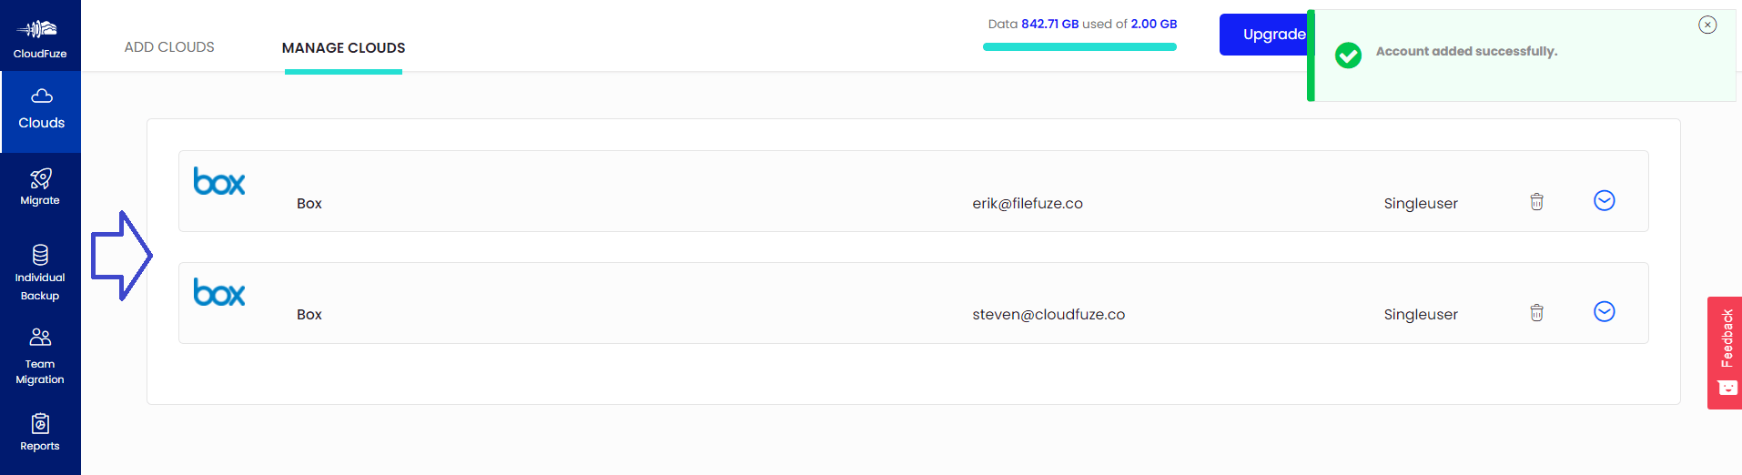The height and width of the screenshot is (475, 1742).
Task: Open the Migrate rocket icon
Action: [40, 178]
